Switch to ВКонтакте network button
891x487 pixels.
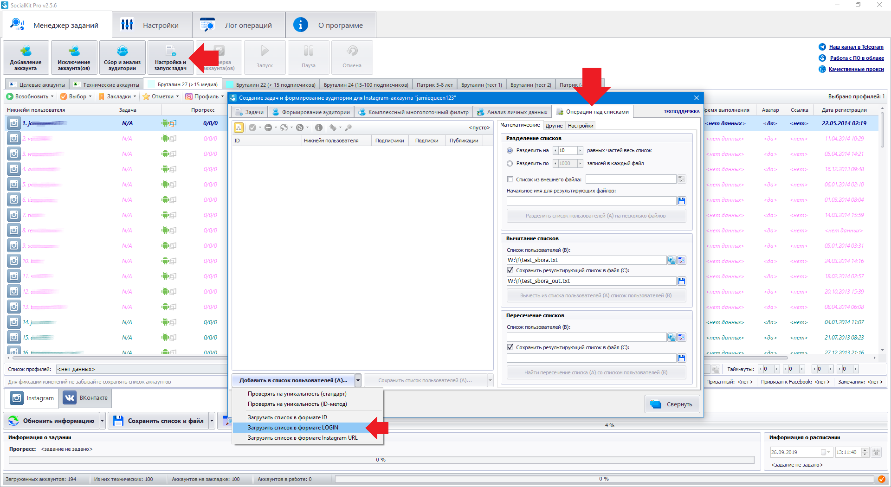click(x=86, y=398)
